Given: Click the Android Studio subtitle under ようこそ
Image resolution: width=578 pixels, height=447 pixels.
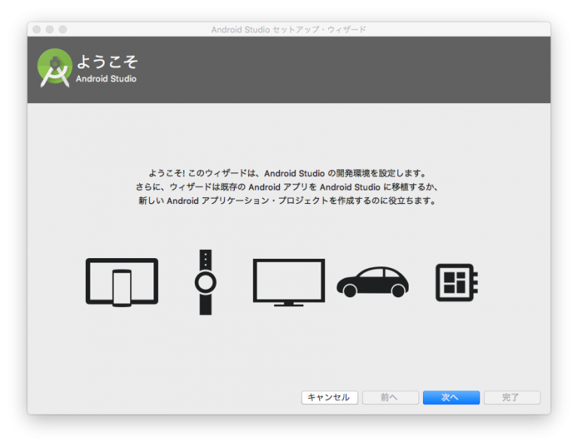Looking at the screenshot, I should tap(106, 79).
